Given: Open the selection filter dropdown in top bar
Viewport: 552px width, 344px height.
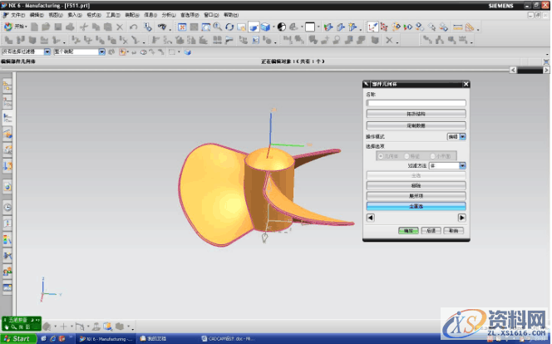Looking at the screenshot, I should click(x=47, y=52).
